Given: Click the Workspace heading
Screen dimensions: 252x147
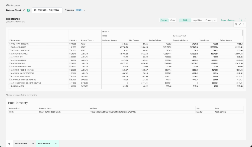Looking at the screenshot, I should click(x=13, y=6).
